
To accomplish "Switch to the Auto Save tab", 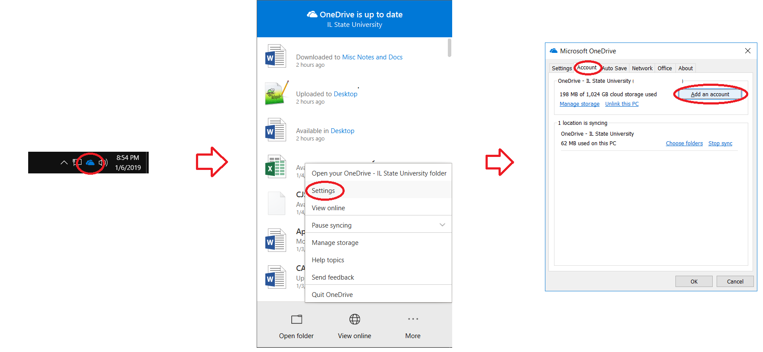I will tap(614, 68).
